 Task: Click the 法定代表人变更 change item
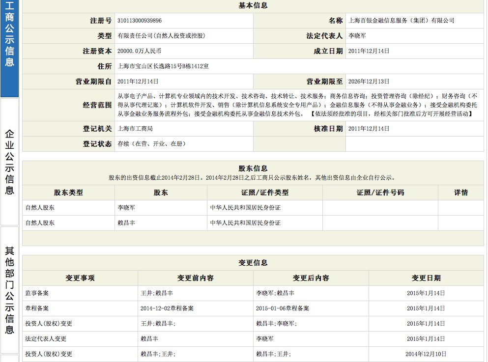pyautogui.click(x=46, y=339)
